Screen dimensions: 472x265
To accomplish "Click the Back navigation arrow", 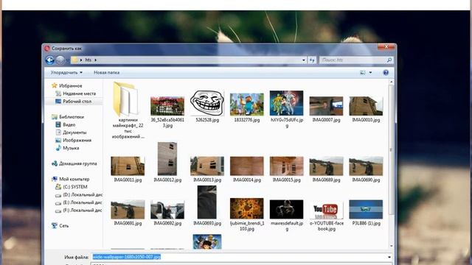I will pyautogui.click(x=49, y=60).
